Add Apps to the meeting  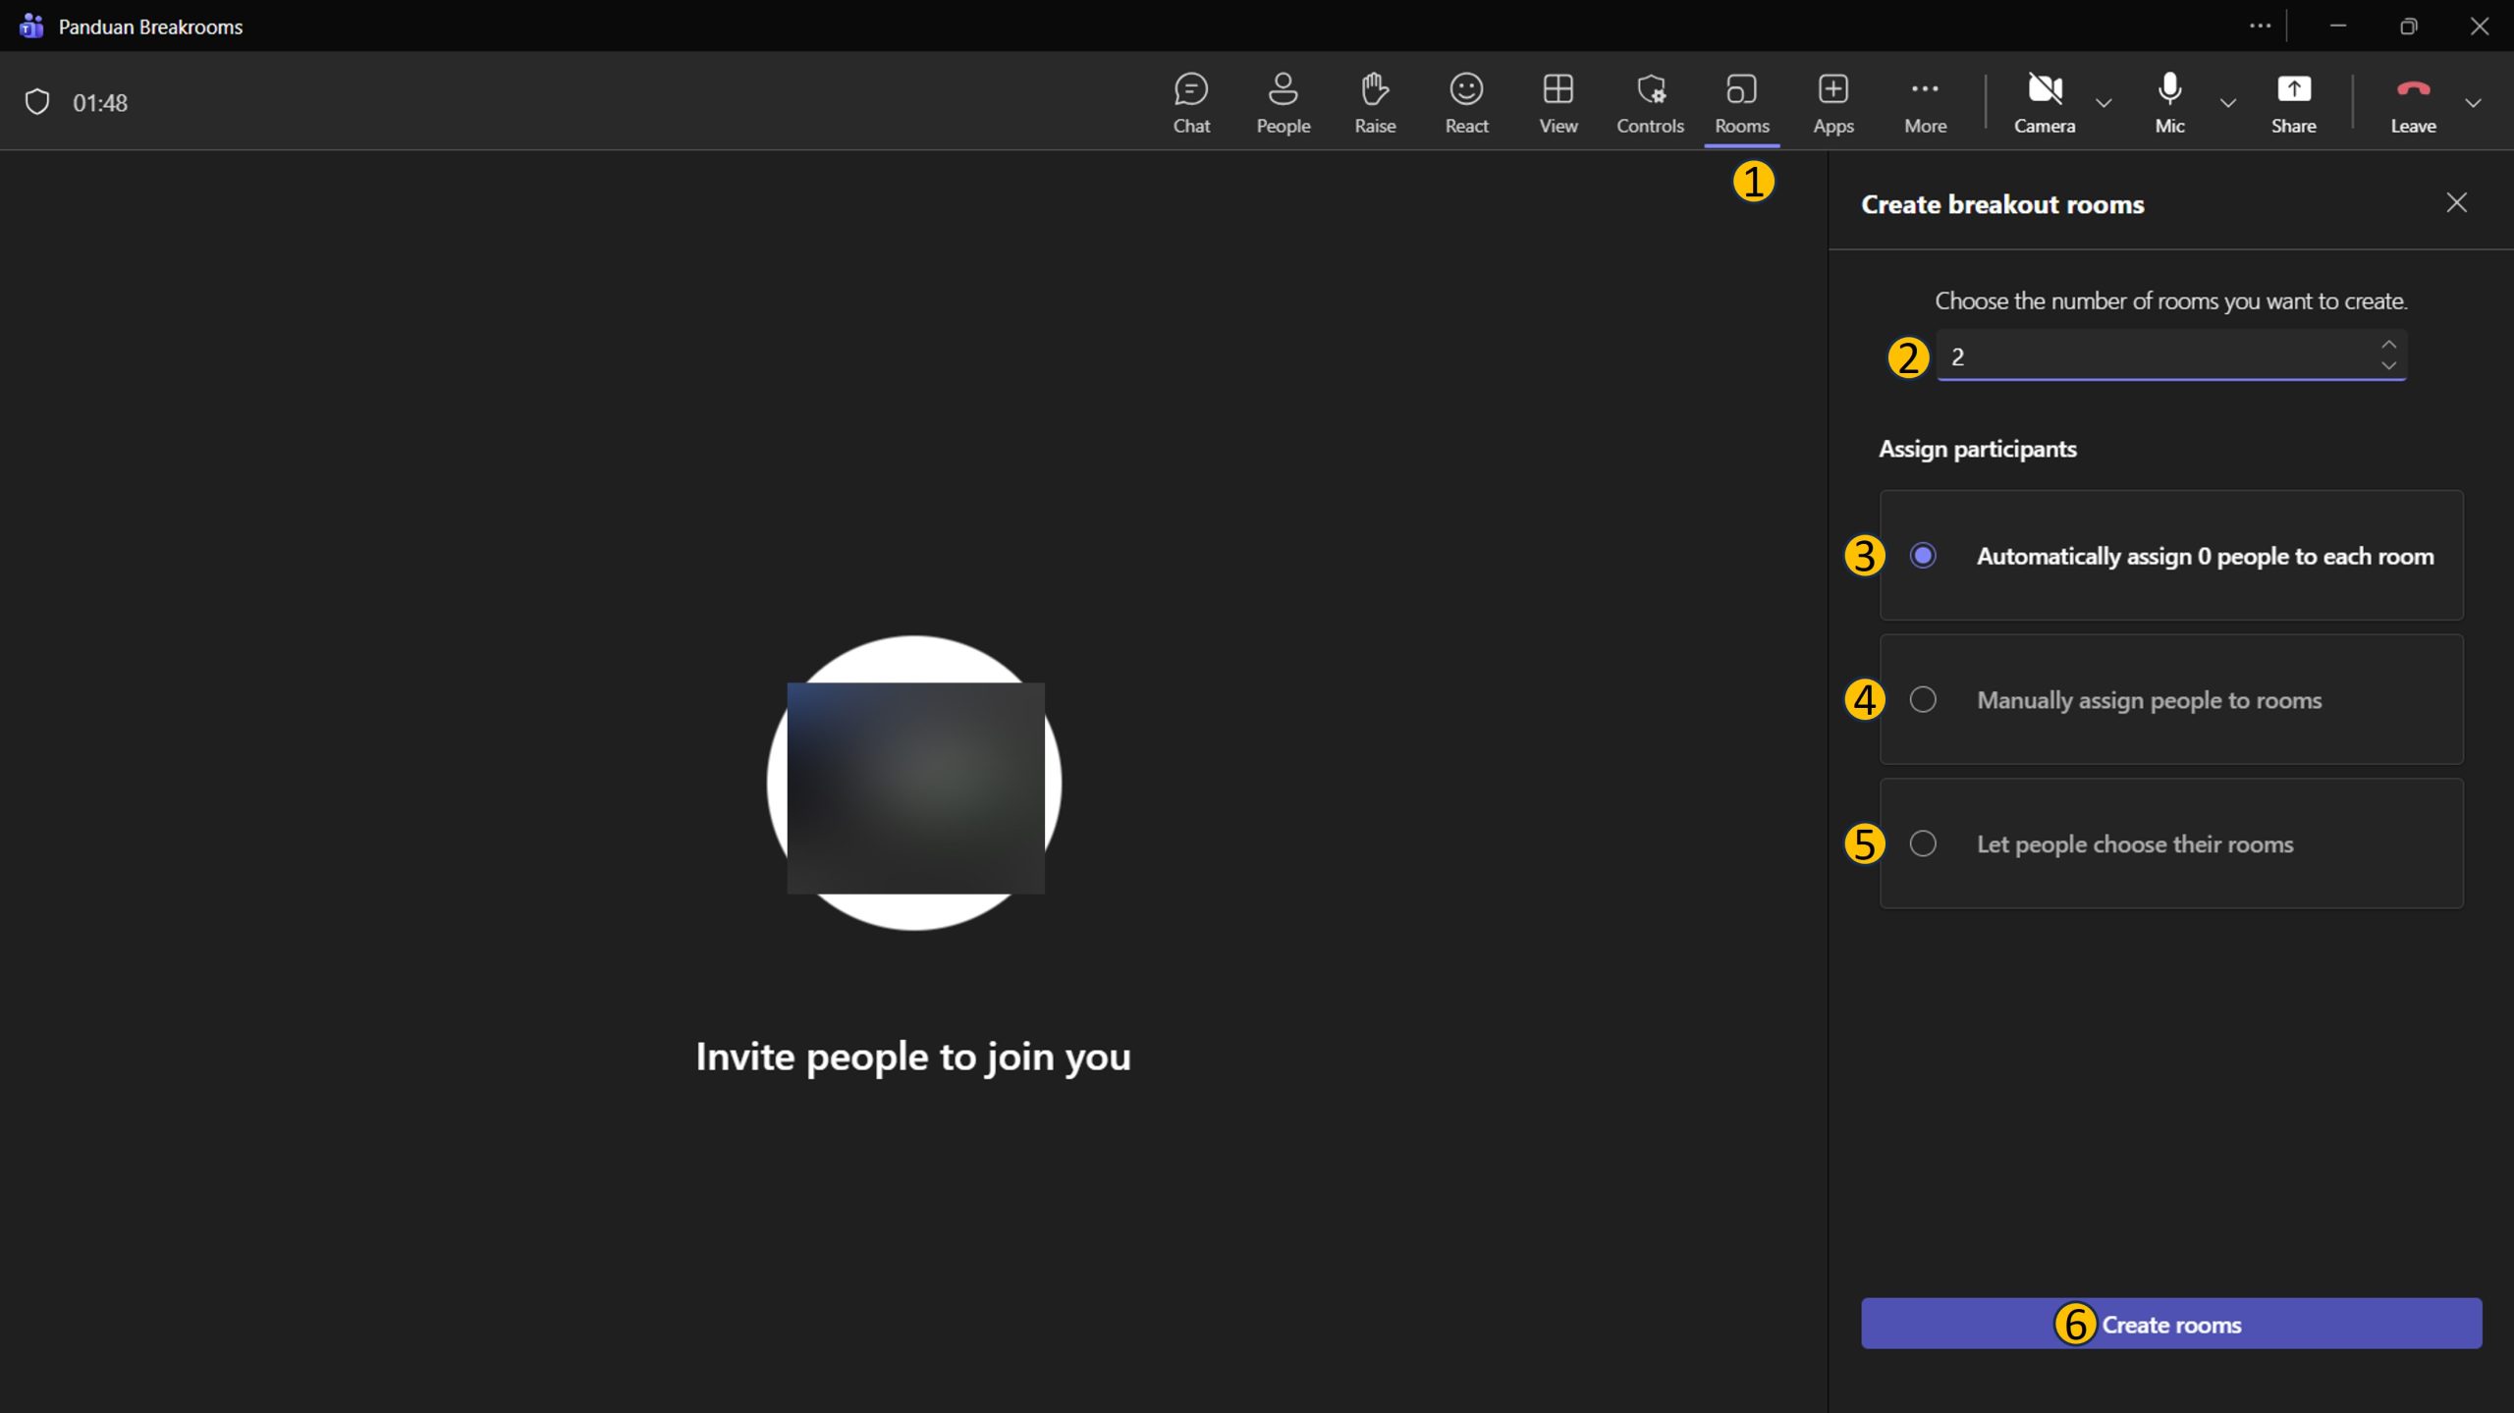[1832, 102]
